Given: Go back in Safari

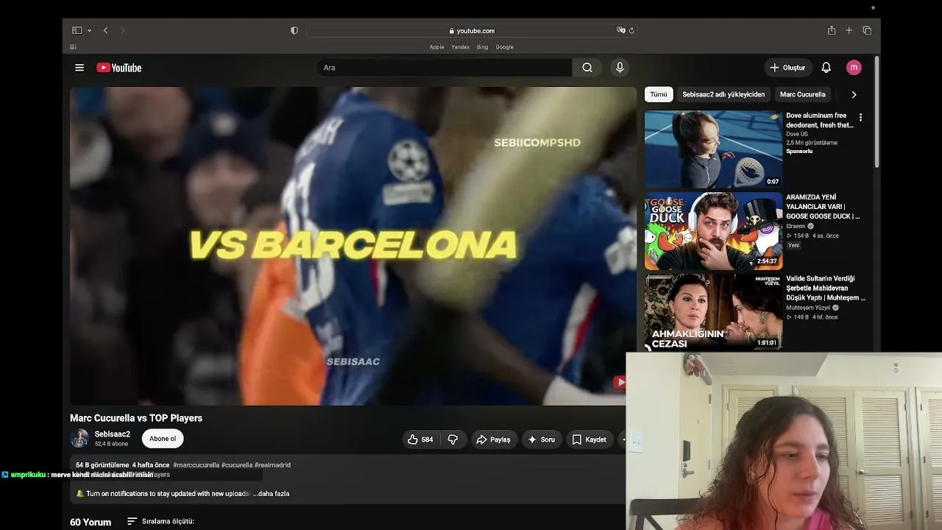Looking at the screenshot, I should click(106, 30).
